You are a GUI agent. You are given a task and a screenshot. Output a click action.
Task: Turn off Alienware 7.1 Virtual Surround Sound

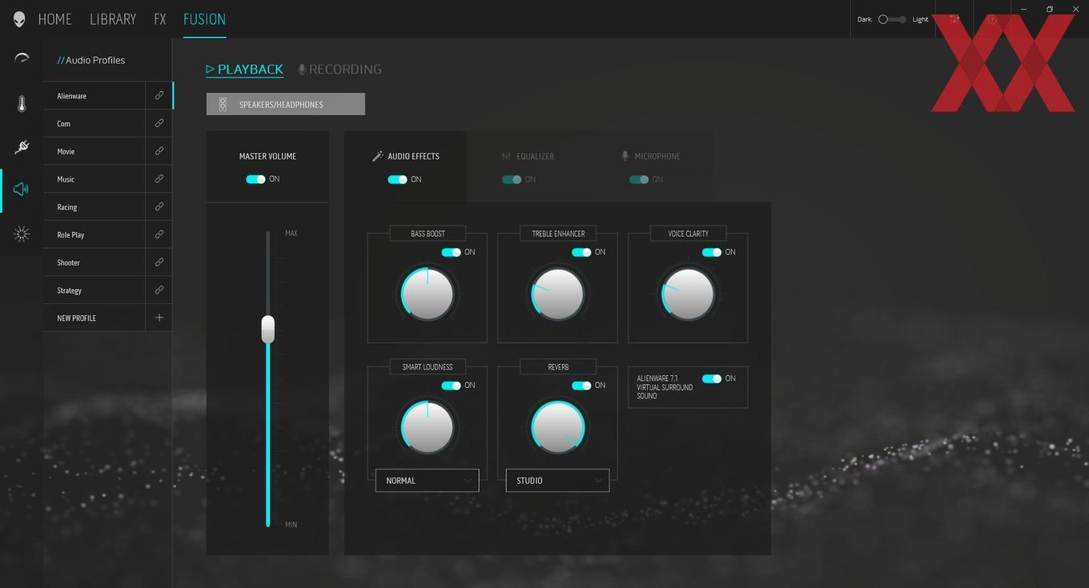pyautogui.click(x=712, y=378)
